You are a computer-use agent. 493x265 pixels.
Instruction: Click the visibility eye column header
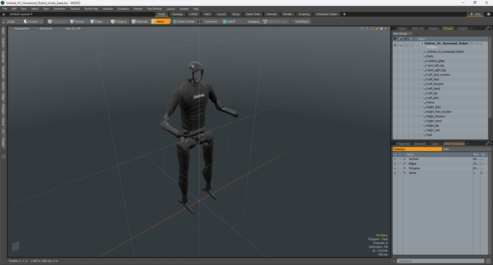395,39
